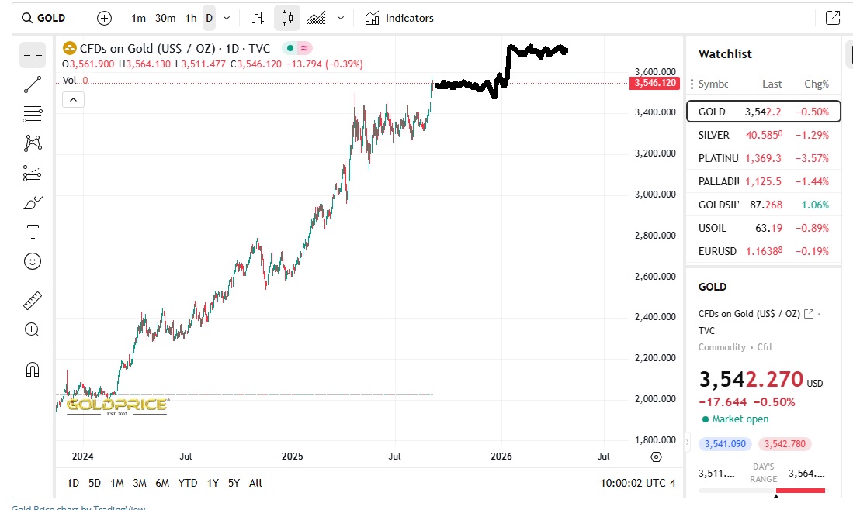The image size is (853, 510).
Task: Sort watchlist by Last column header
Action: (x=772, y=84)
